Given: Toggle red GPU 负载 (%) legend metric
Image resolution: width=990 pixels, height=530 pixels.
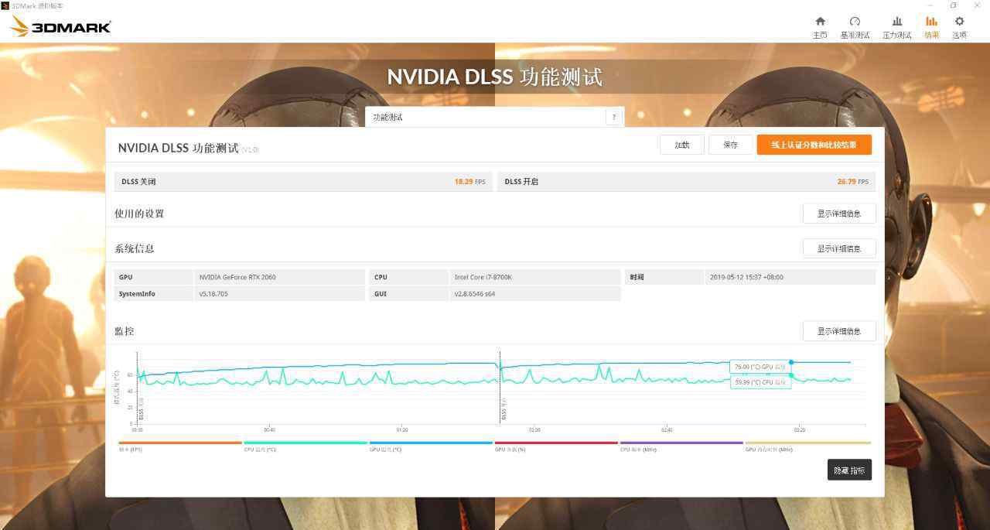Looking at the screenshot, I should tap(556, 446).
